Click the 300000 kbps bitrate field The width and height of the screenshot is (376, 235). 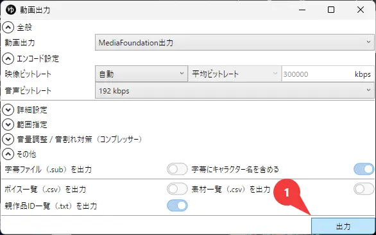click(x=328, y=74)
